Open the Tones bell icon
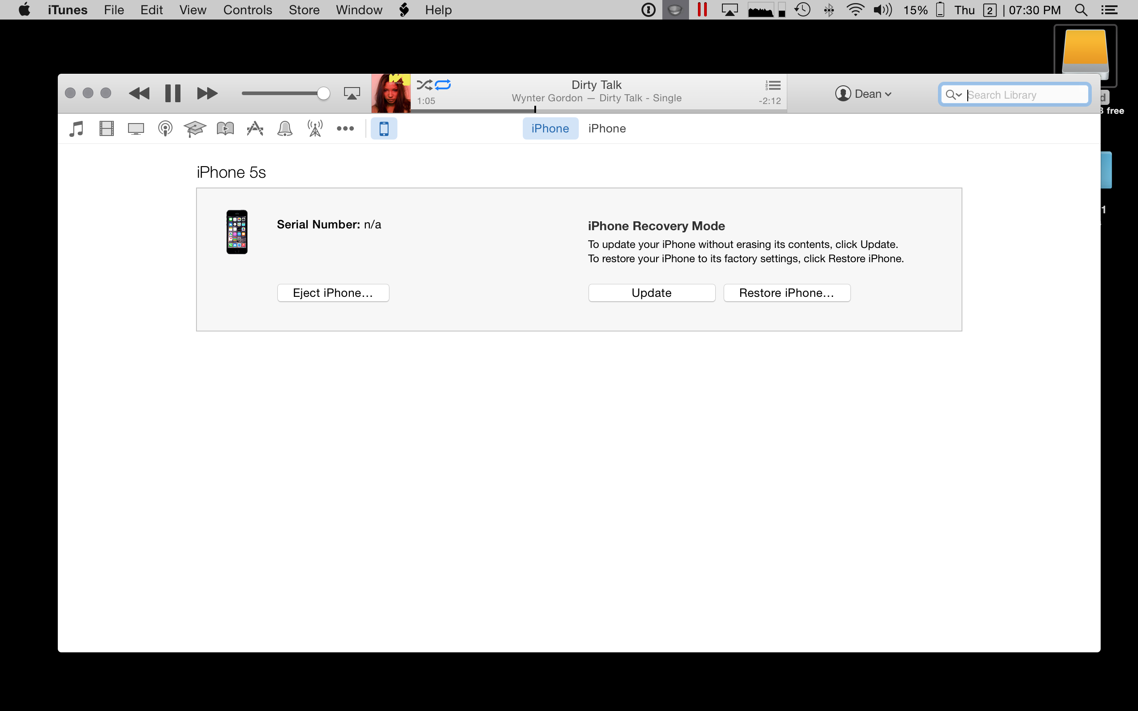The height and width of the screenshot is (711, 1138). 285,128
